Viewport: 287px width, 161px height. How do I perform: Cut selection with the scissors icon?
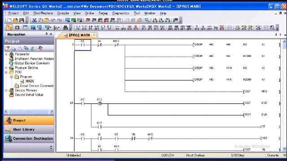34,20
